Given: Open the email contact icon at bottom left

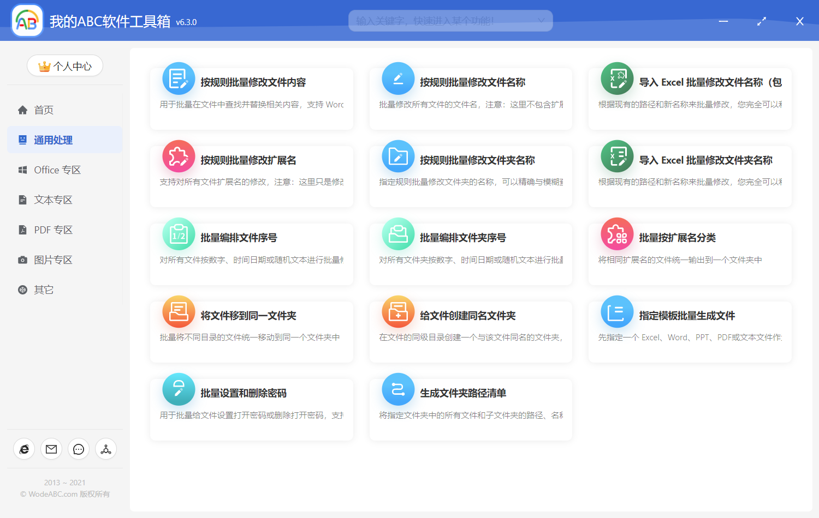Looking at the screenshot, I should coord(51,449).
